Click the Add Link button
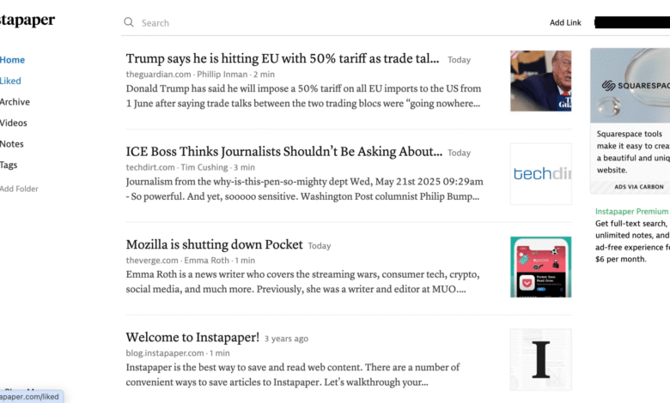Image resolution: width=670 pixels, height=403 pixels. pos(565,22)
